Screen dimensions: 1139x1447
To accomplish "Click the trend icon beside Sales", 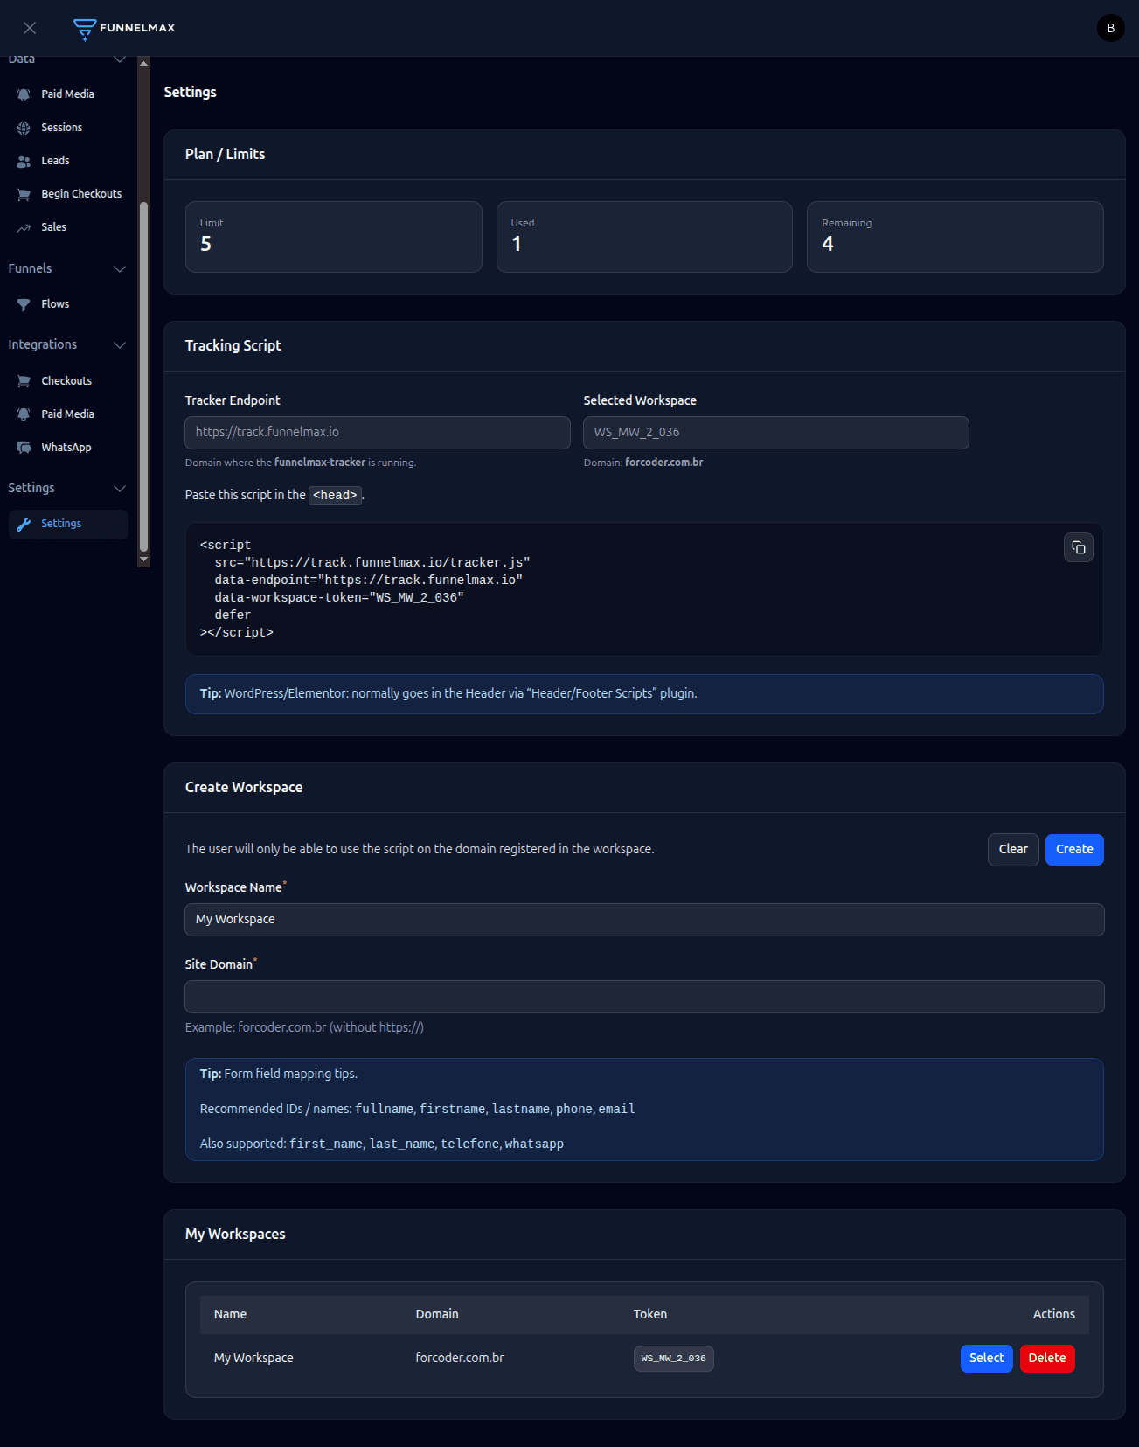I will click(x=24, y=227).
